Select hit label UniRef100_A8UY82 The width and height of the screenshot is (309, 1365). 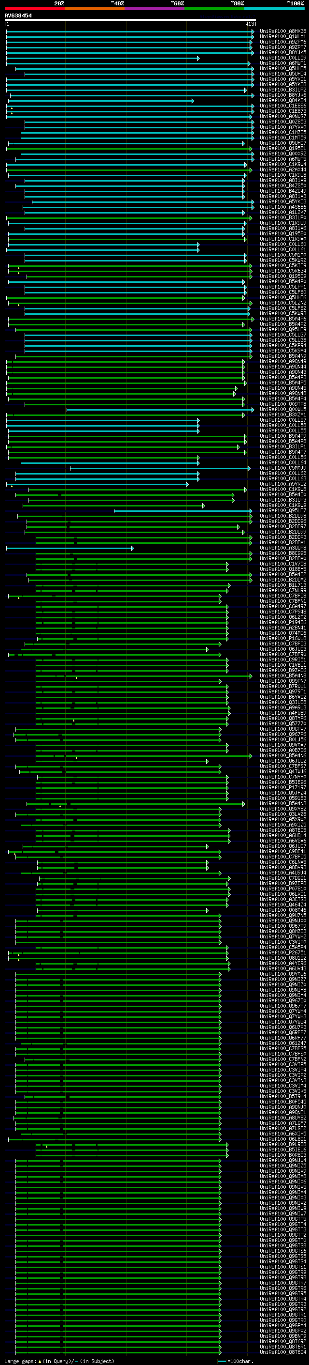pos(283,1118)
